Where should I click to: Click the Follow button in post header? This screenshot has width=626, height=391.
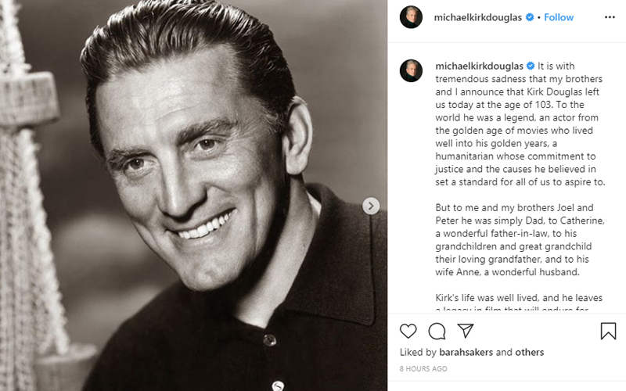(559, 17)
